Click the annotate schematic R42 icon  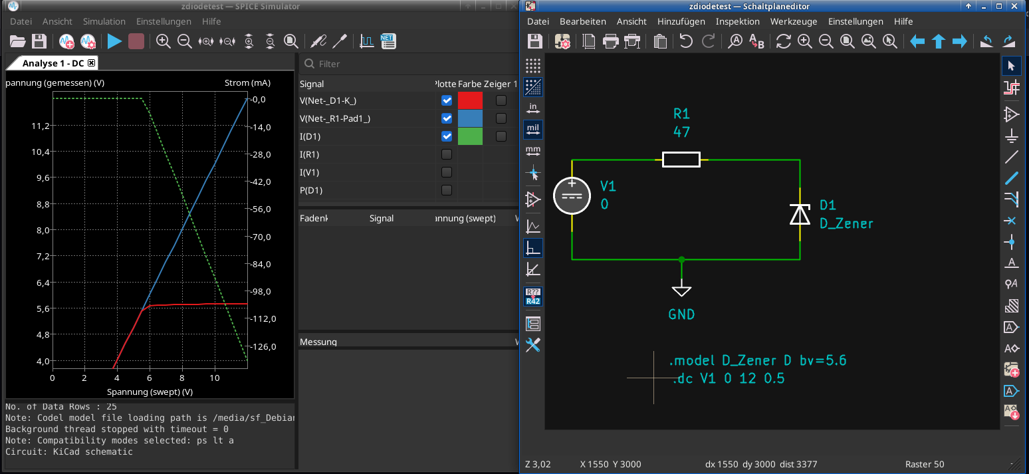click(x=533, y=296)
